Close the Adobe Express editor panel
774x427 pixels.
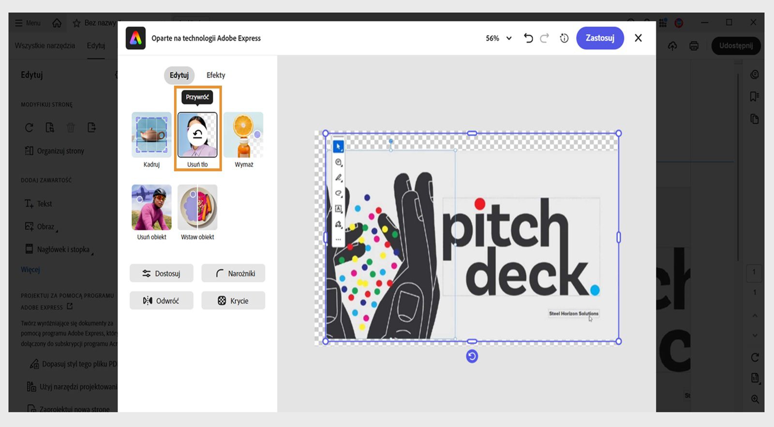[638, 38]
